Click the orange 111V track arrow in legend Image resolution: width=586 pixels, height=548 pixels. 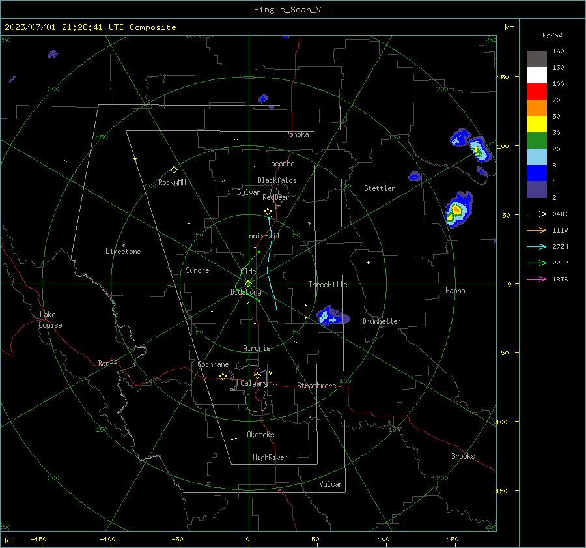pyautogui.click(x=537, y=231)
